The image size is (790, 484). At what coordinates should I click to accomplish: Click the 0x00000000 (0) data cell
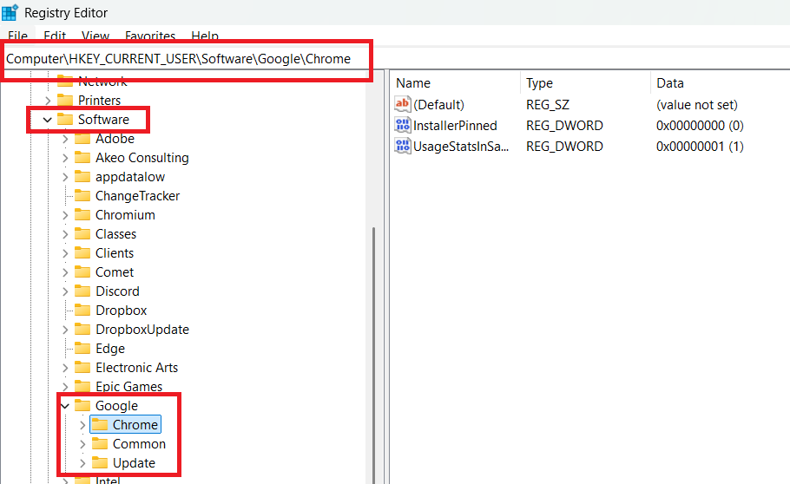point(700,126)
